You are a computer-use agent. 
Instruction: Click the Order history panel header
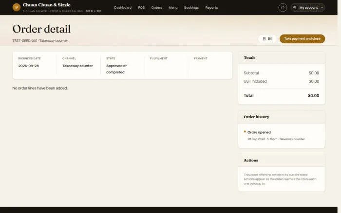[x=282, y=117]
